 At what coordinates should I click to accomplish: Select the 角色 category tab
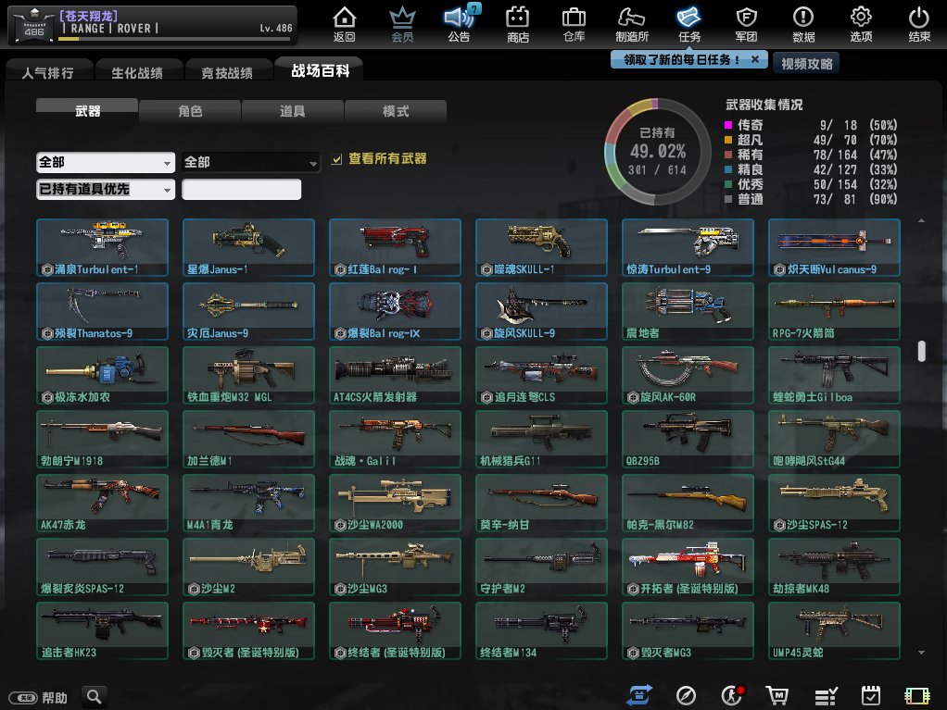[190, 111]
